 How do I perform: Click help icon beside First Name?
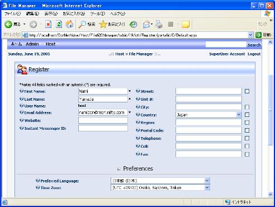[21, 91]
